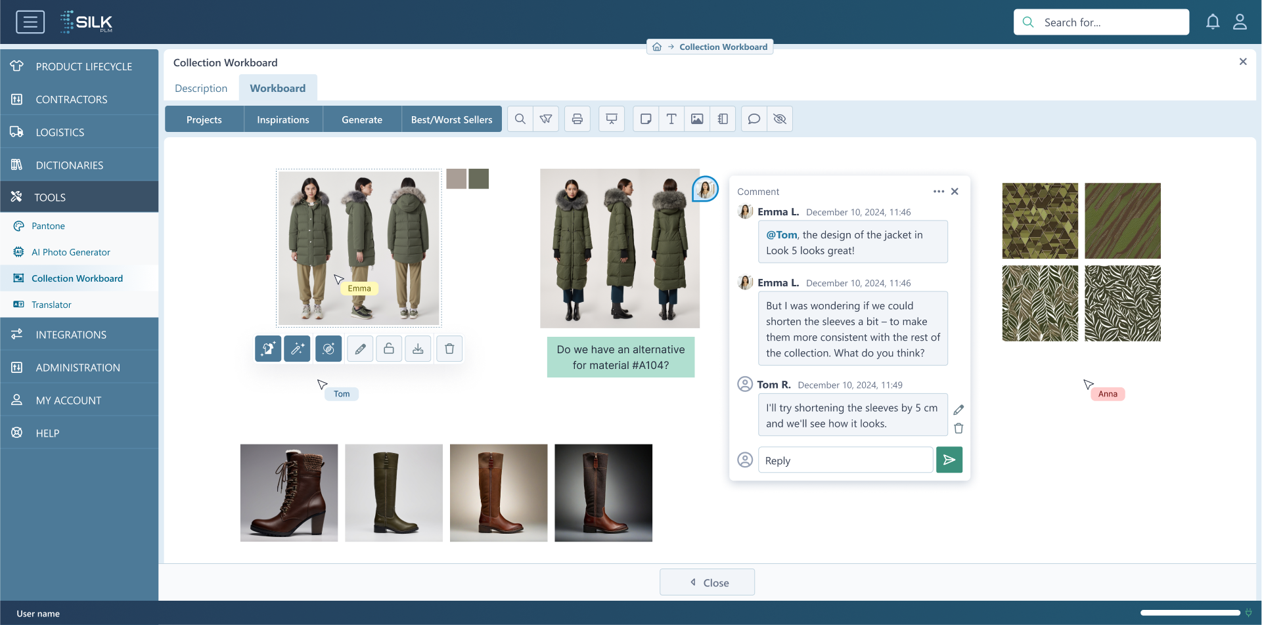Select the Text tool icon
Viewport: 1262px width, 625px height.
(671, 119)
